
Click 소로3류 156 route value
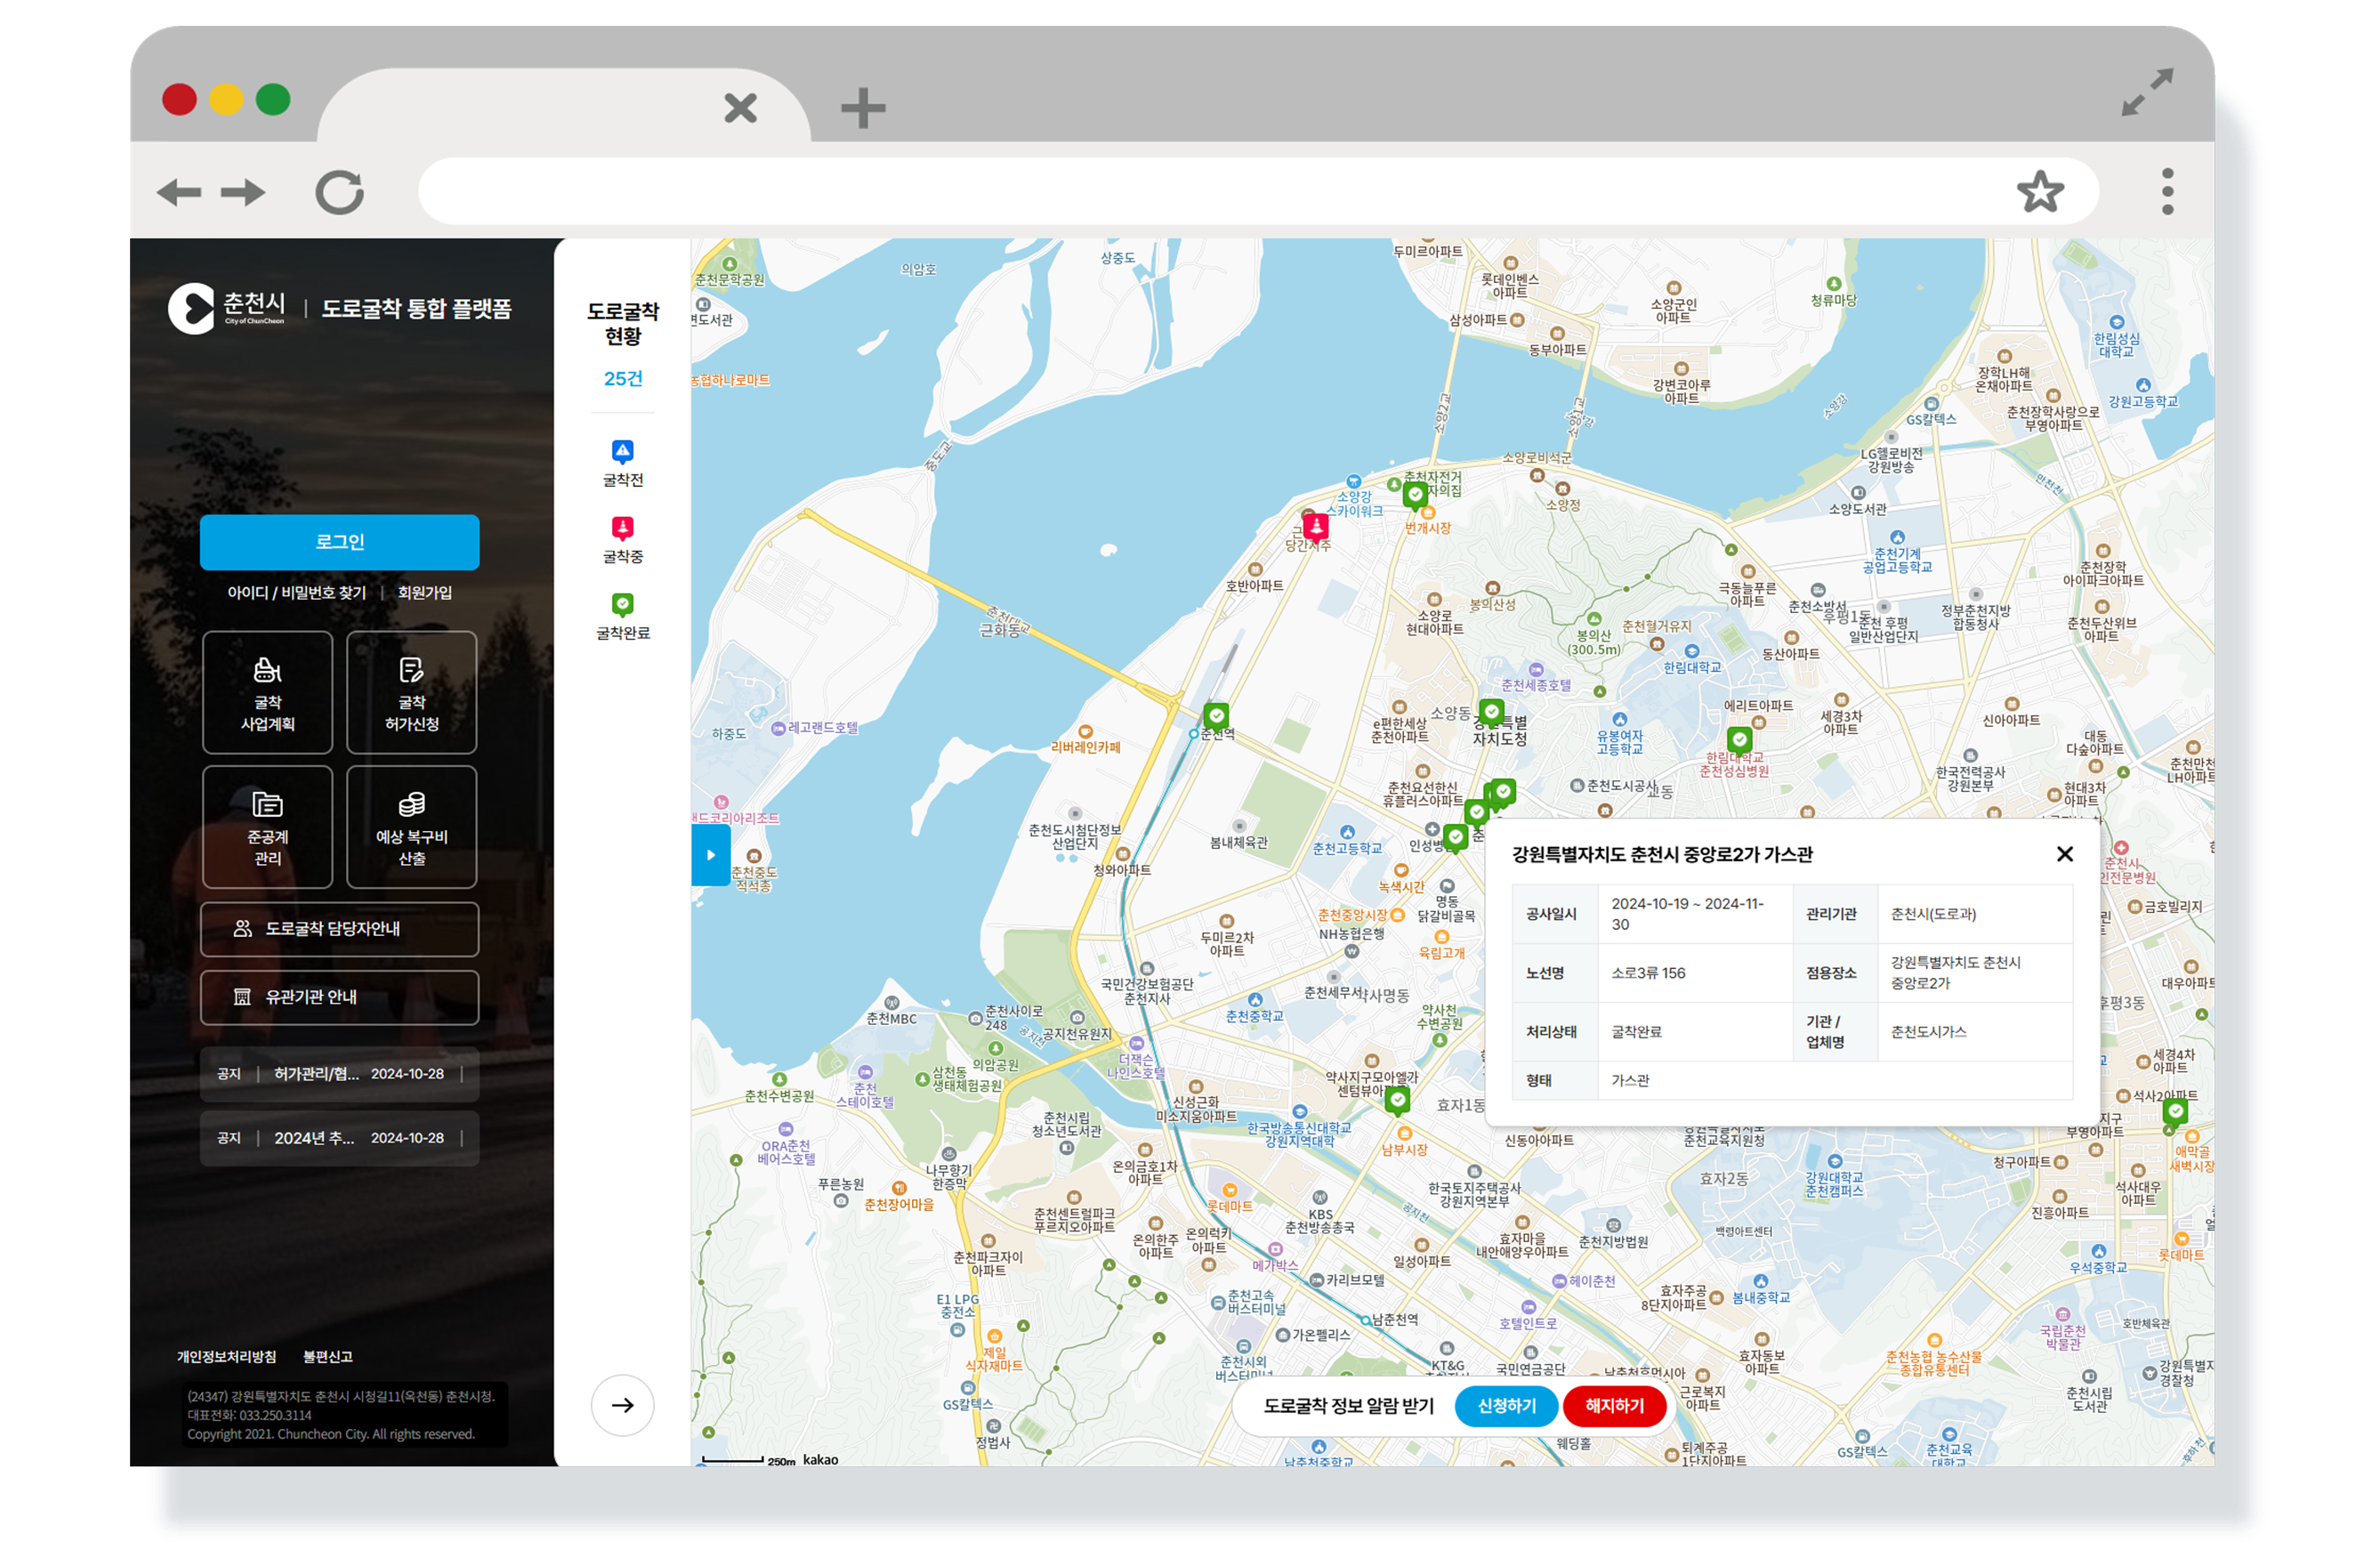click(1648, 973)
